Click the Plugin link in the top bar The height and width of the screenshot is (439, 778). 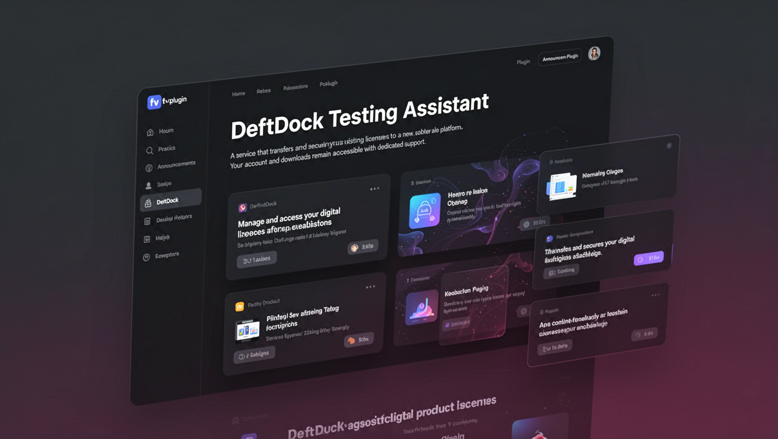point(523,61)
